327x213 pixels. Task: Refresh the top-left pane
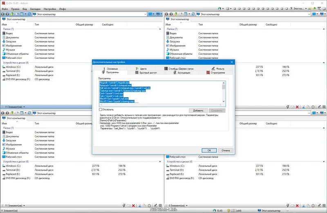point(29,14)
